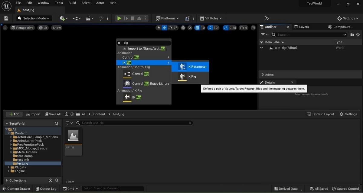Cycle the world/local coordinate system globe
The width and height of the screenshot is (363, 193).
[183, 28]
